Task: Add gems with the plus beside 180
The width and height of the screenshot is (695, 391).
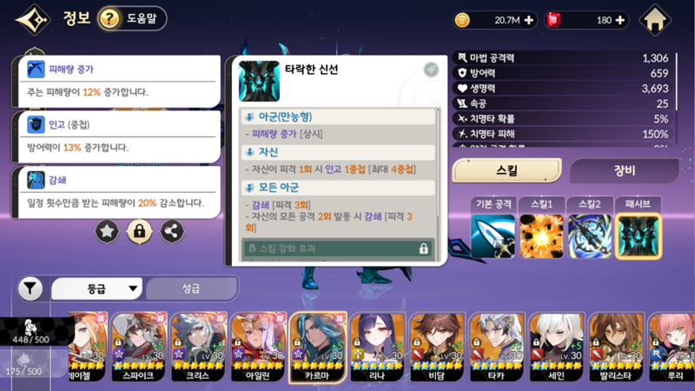Action: click(x=620, y=20)
